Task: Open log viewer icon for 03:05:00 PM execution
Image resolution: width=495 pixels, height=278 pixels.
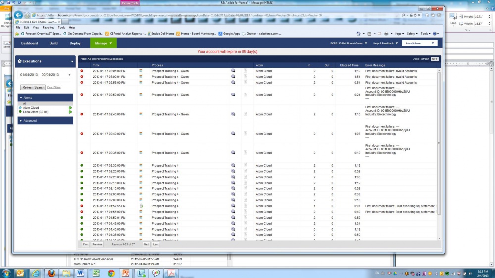Action: point(233,71)
